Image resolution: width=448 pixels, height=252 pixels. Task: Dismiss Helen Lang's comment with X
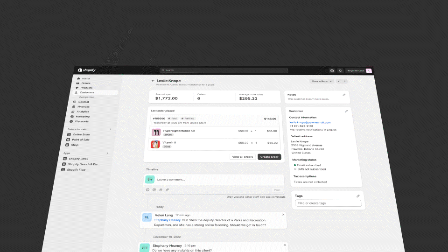pyautogui.click(x=283, y=215)
